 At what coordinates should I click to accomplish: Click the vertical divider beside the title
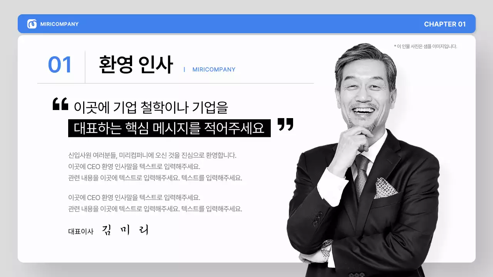[86, 66]
